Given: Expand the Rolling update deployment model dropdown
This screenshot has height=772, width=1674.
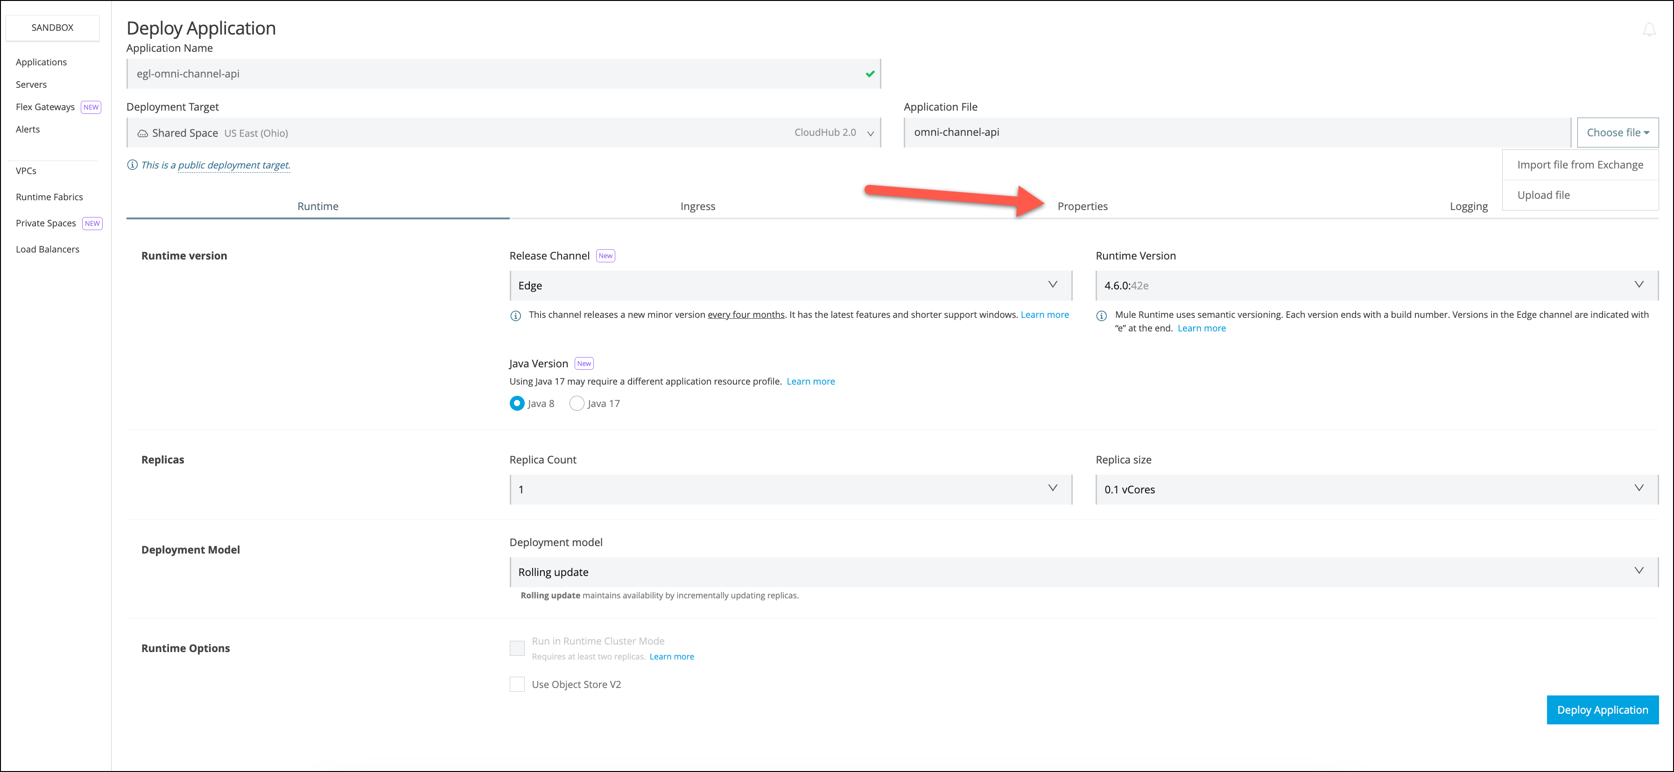Looking at the screenshot, I should point(1083,572).
